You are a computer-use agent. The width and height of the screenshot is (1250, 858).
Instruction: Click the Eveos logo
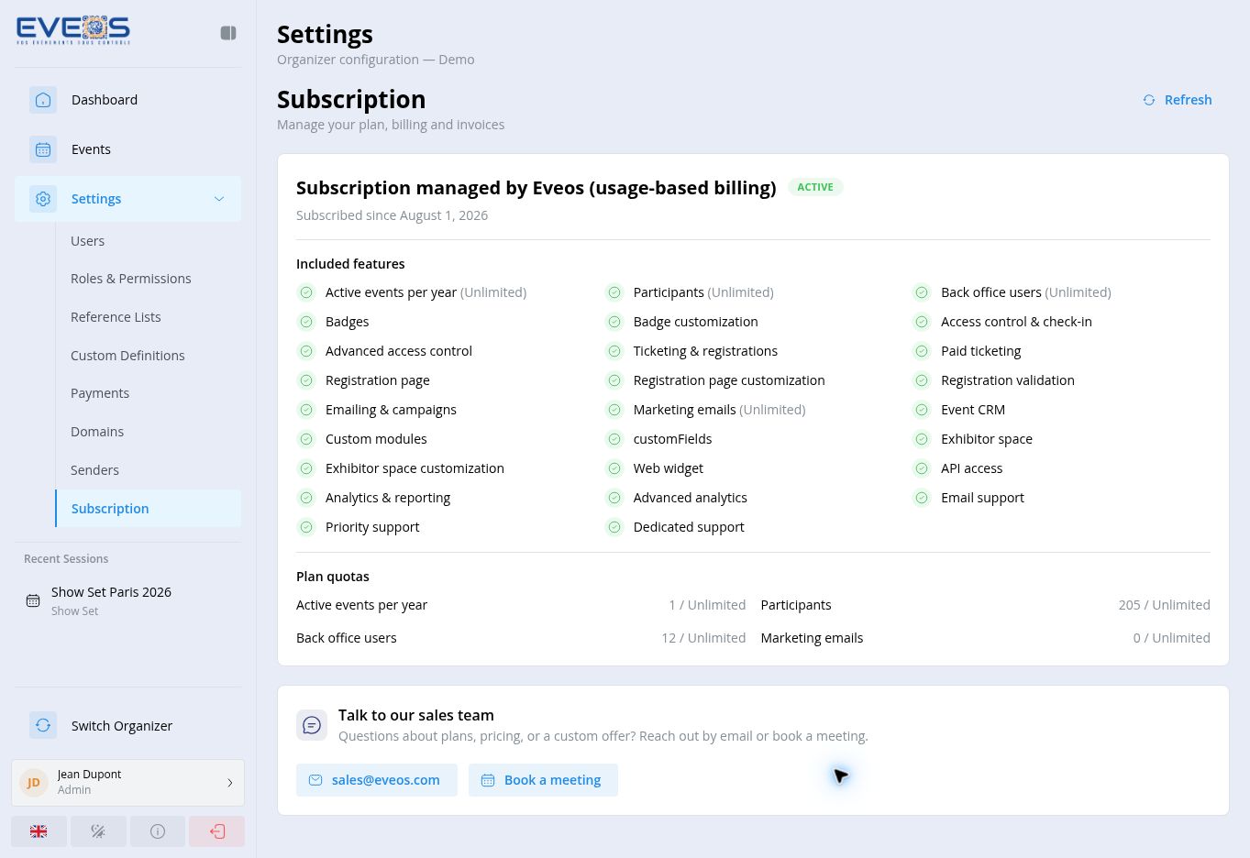coord(73,30)
